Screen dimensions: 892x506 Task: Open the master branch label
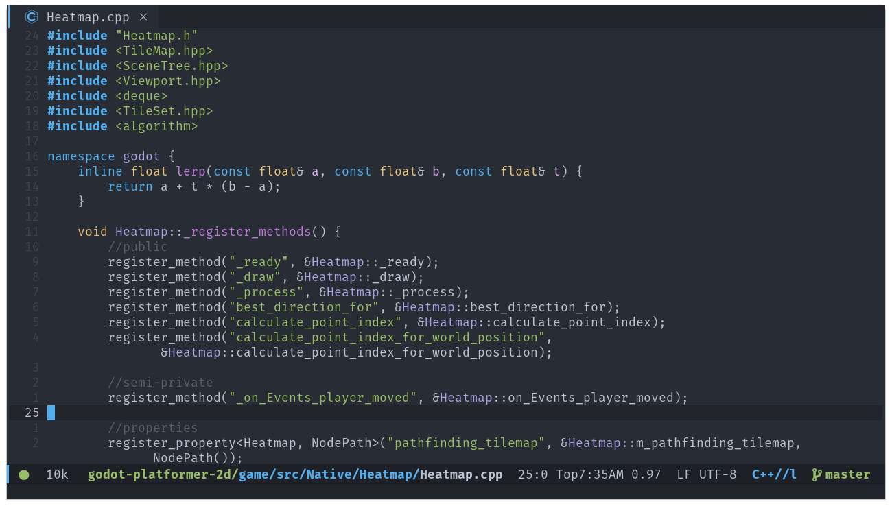(847, 474)
